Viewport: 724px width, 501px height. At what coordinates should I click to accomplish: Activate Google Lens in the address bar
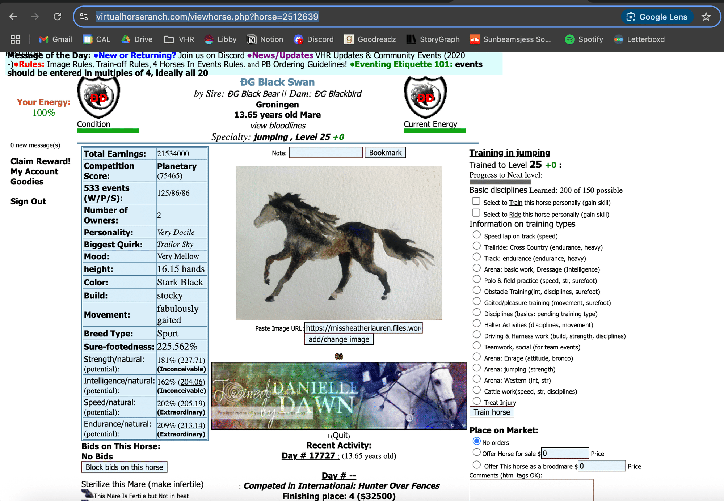[657, 17]
